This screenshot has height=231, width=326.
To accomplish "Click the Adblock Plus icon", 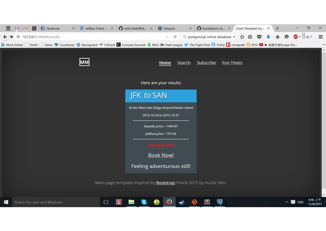I will (296, 37).
